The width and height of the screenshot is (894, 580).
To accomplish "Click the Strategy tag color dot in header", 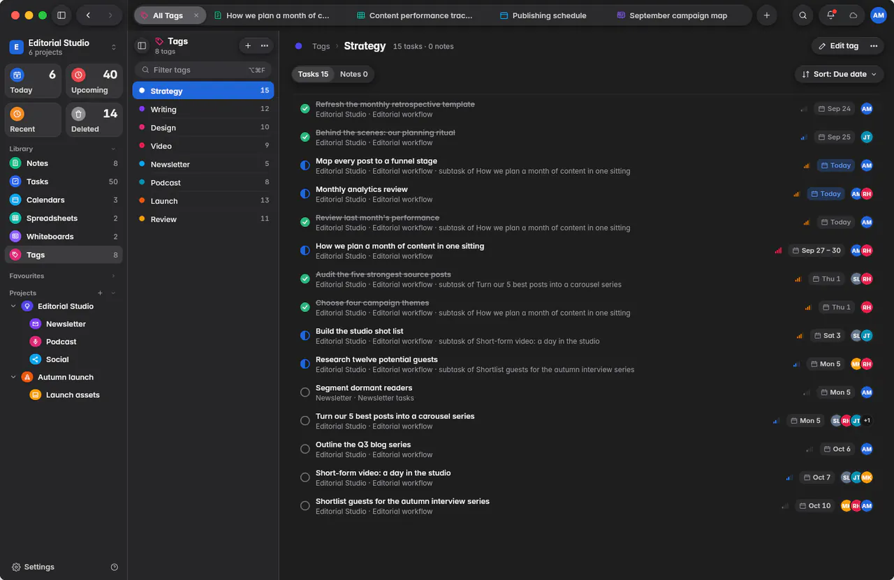I will [x=299, y=46].
